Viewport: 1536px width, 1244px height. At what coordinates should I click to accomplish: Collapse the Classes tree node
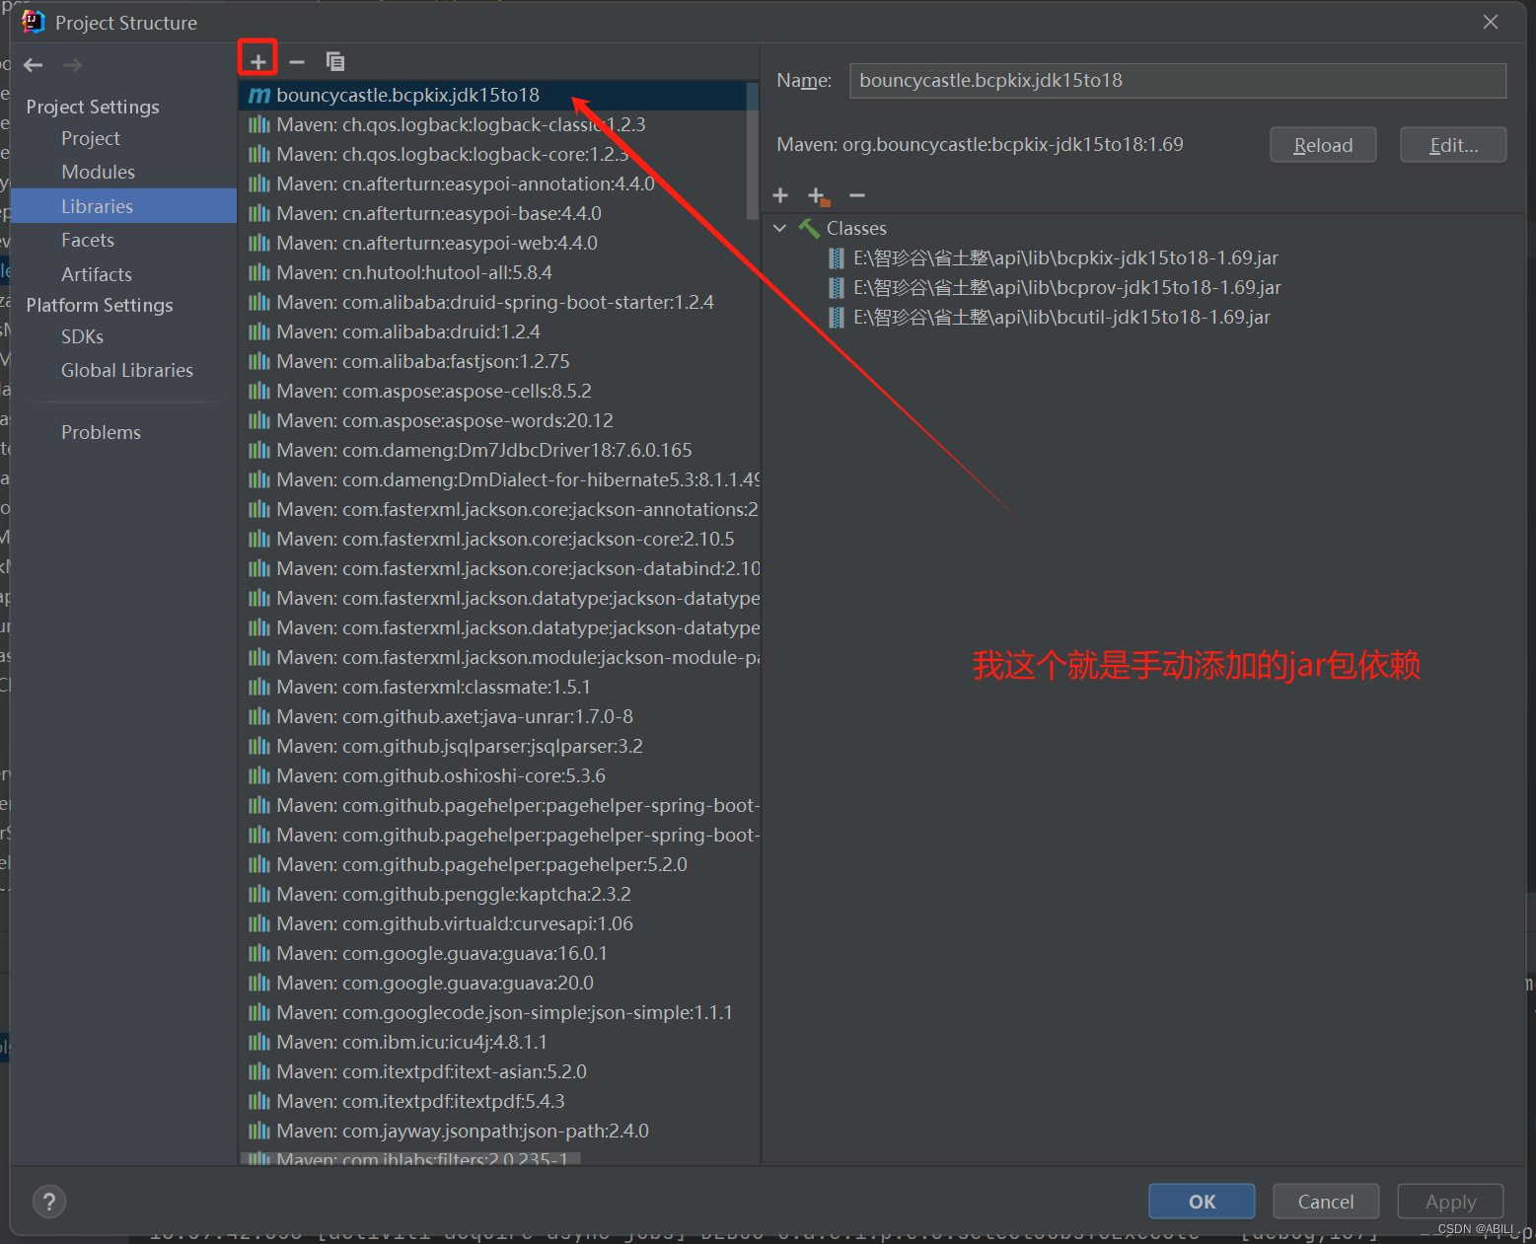pos(780,228)
